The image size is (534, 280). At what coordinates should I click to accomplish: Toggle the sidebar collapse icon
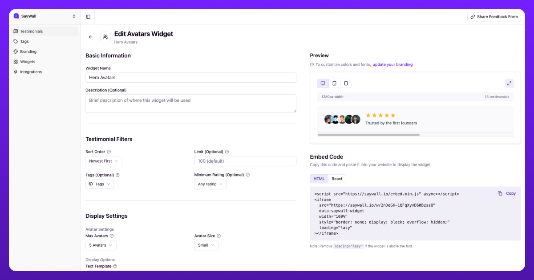pos(88,16)
